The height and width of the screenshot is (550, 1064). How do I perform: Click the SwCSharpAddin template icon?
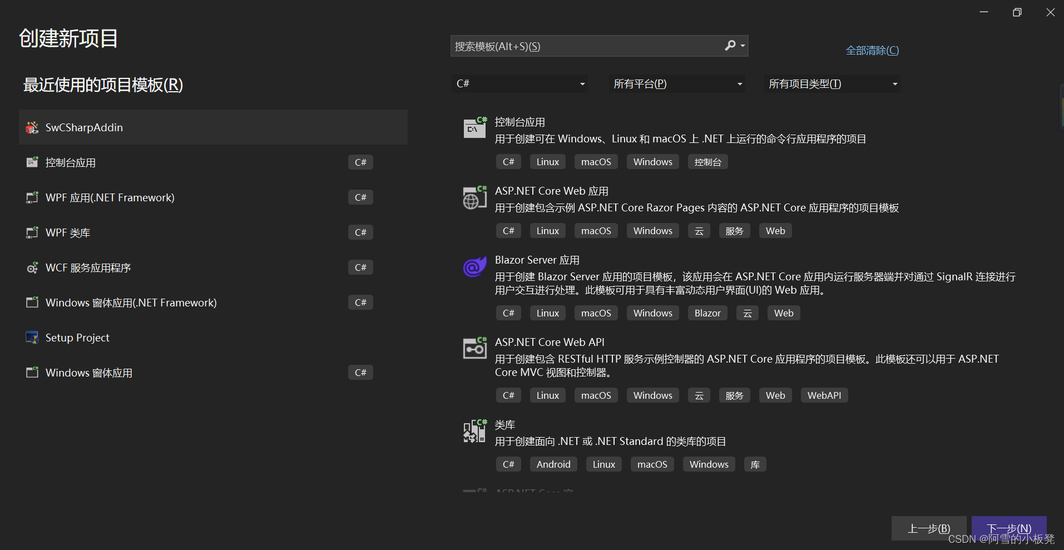point(32,127)
